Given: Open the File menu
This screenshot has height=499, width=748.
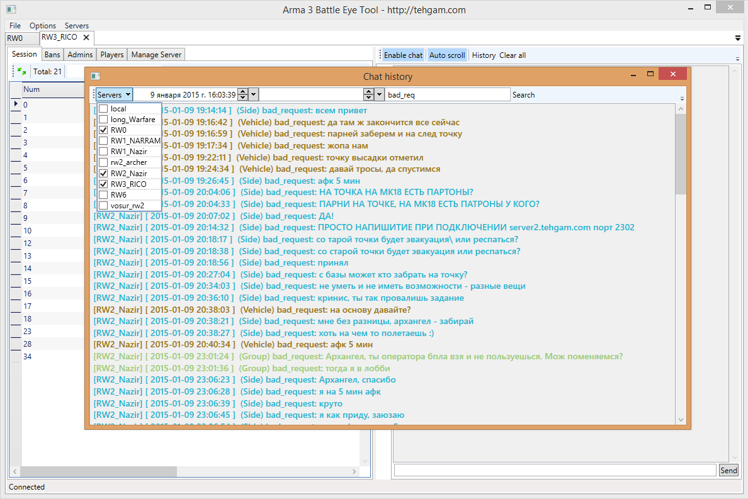Looking at the screenshot, I should [x=14, y=25].
